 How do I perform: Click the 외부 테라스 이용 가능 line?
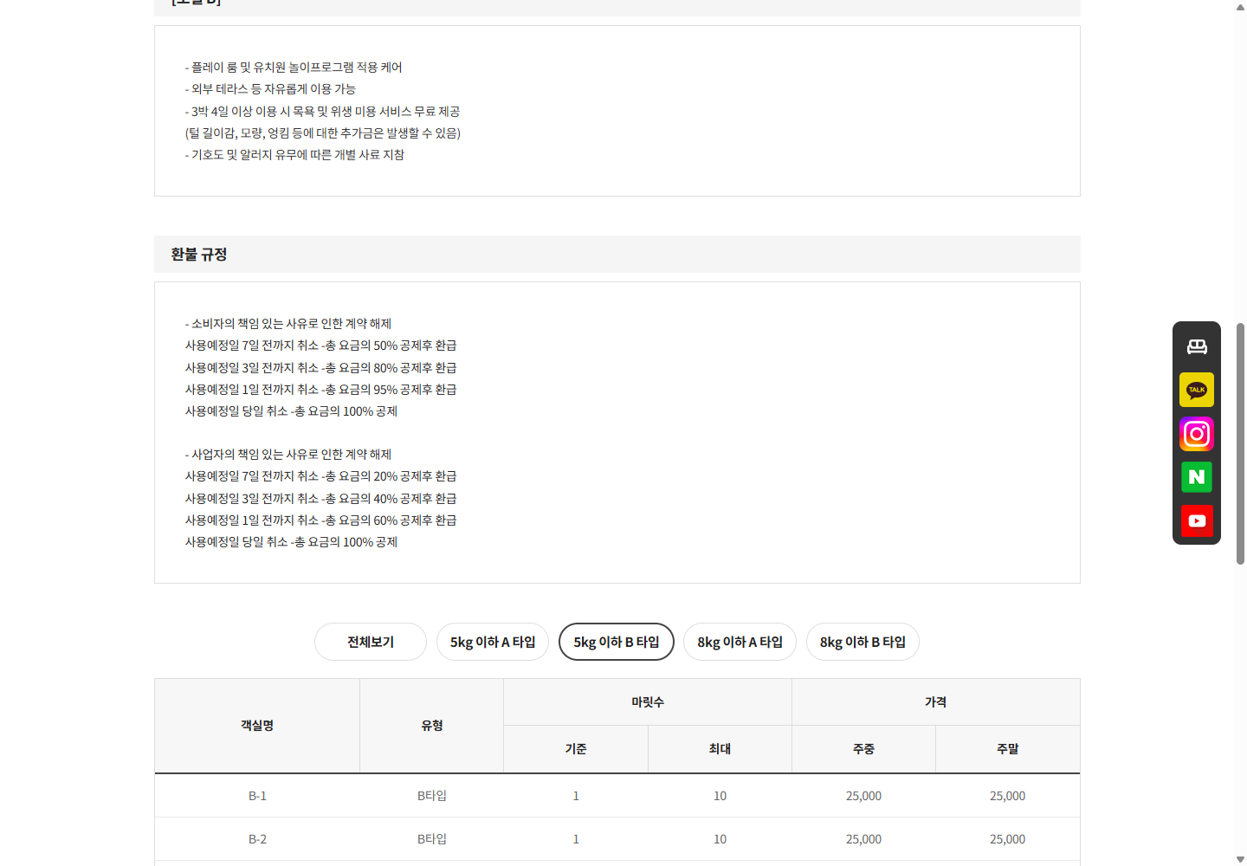(270, 89)
